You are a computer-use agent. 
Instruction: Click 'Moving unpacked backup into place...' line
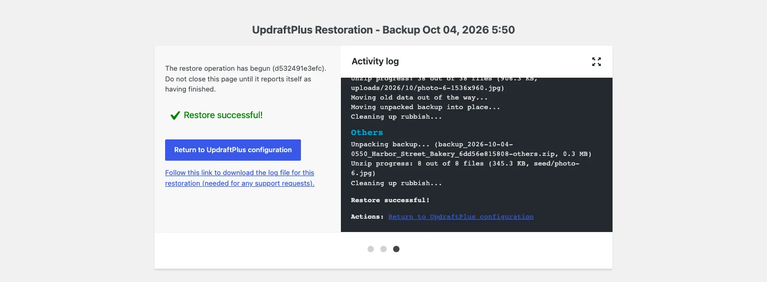pyautogui.click(x=426, y=107)
